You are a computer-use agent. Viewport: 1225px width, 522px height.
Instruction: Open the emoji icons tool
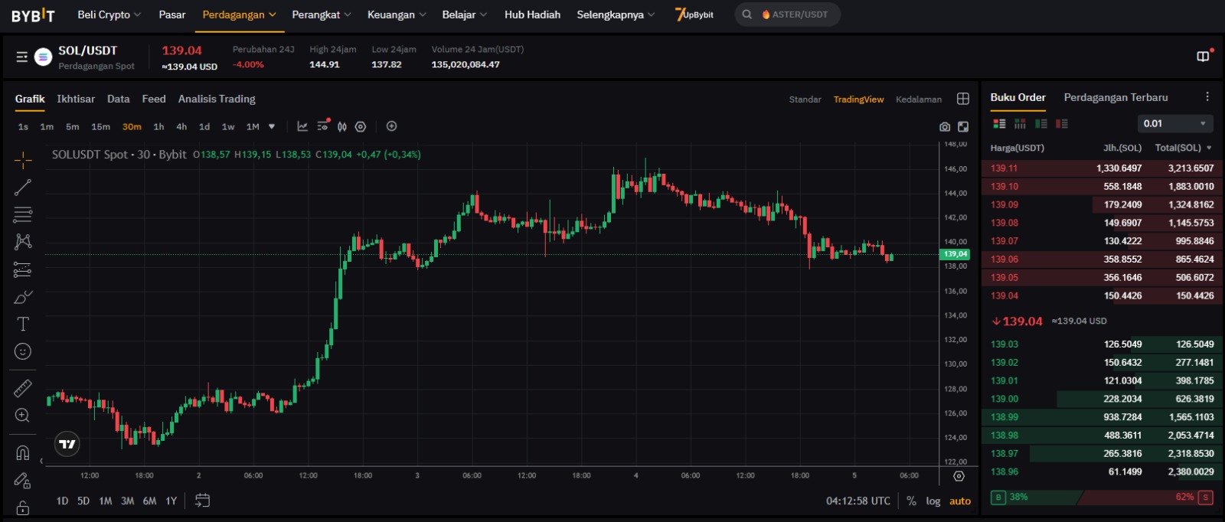click(23, 351)
